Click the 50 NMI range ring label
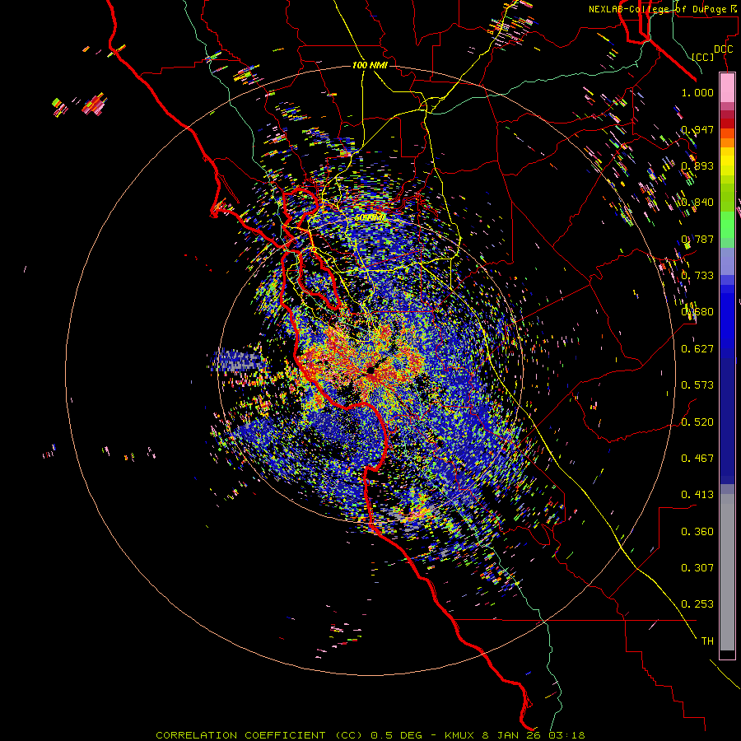This screenshot has width=741, height=741. pyautogui.click(x=370, y=217)
